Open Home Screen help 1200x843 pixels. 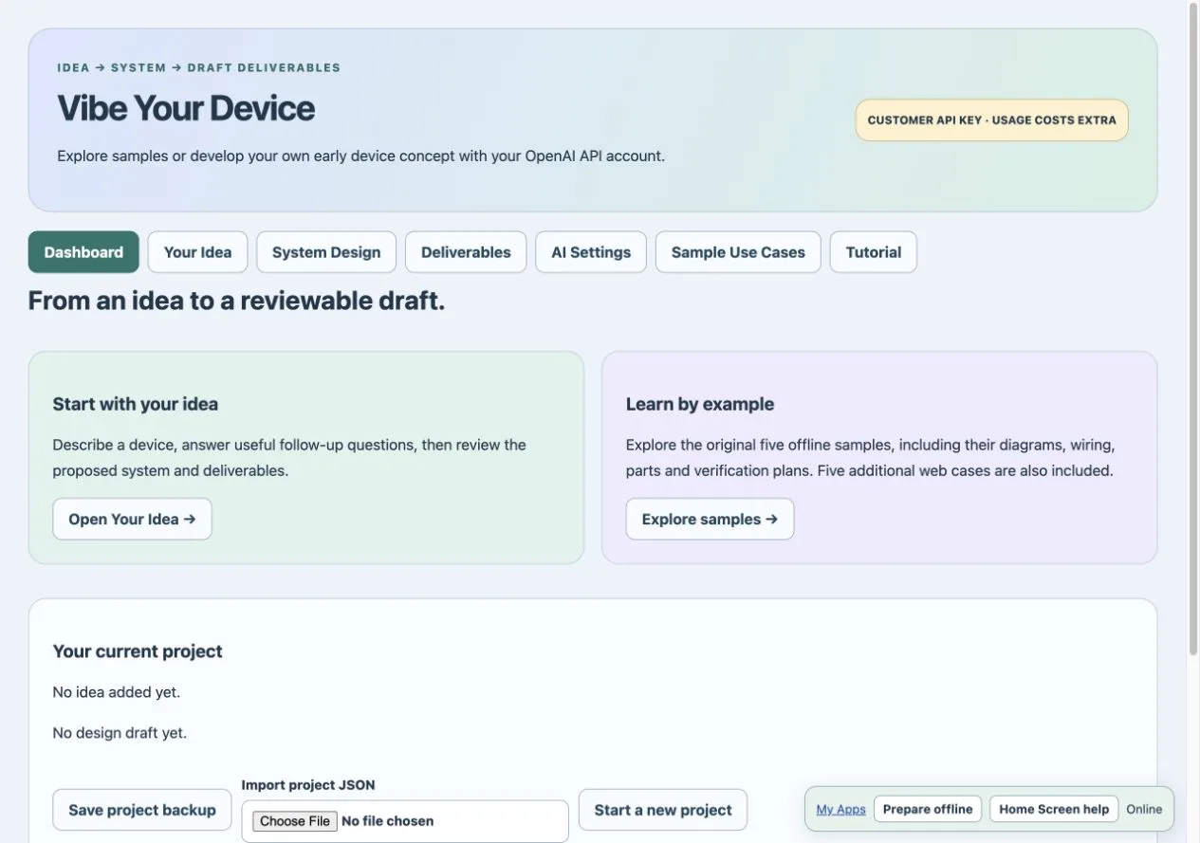[x=1054, y=809]
